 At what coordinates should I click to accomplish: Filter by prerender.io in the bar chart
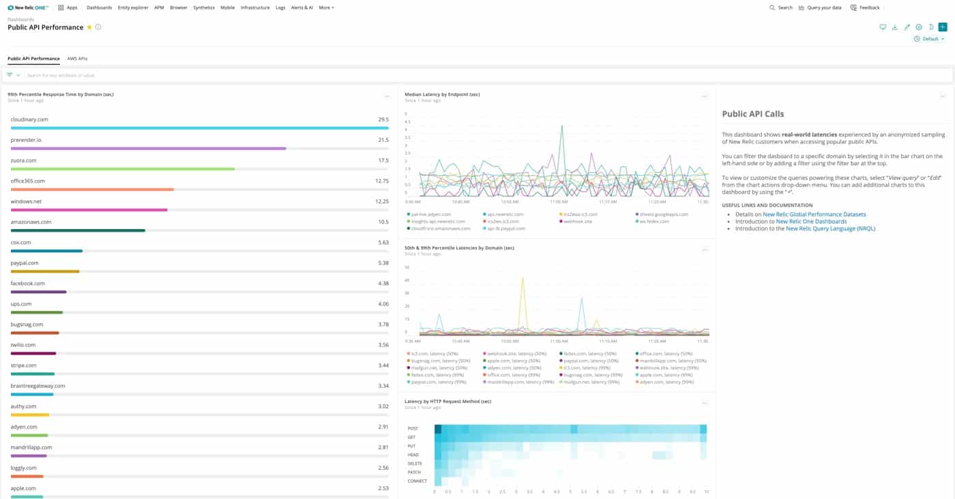tap(199, 143)
